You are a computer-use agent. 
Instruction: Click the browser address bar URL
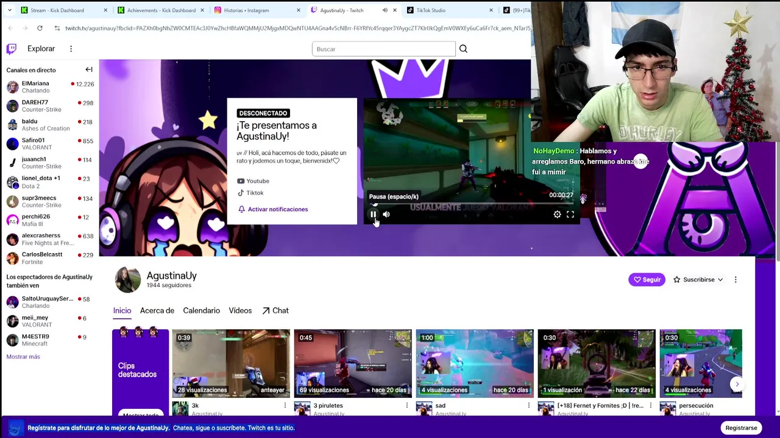click(297, 28)
